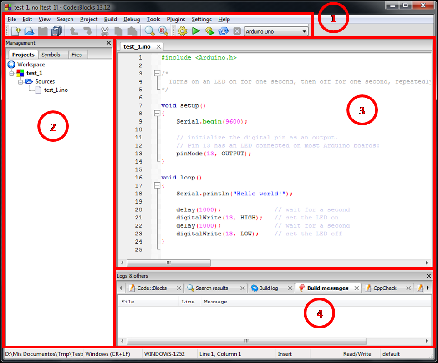Close the test_1.ino editor tab
This screenshot has height=363, width=438.
(x=158, y=46)
